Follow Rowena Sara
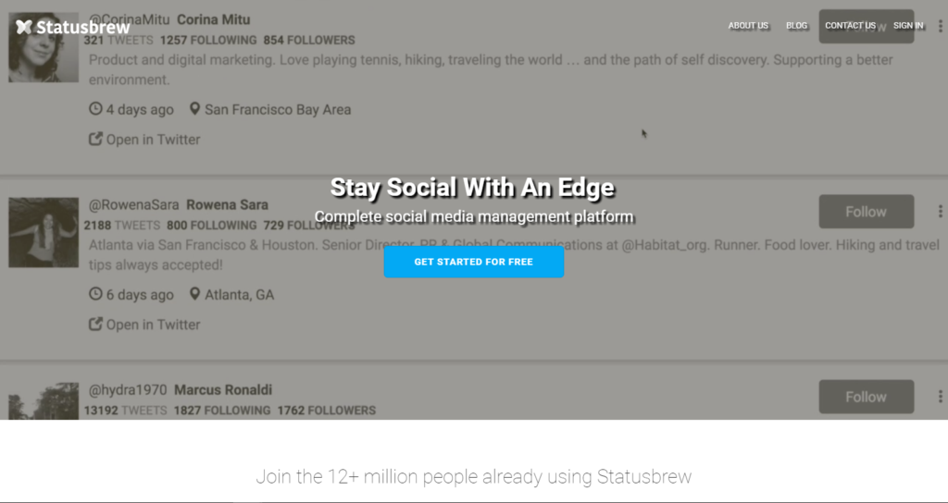Screen dimensions: 948x503 [x=867, y=212]
